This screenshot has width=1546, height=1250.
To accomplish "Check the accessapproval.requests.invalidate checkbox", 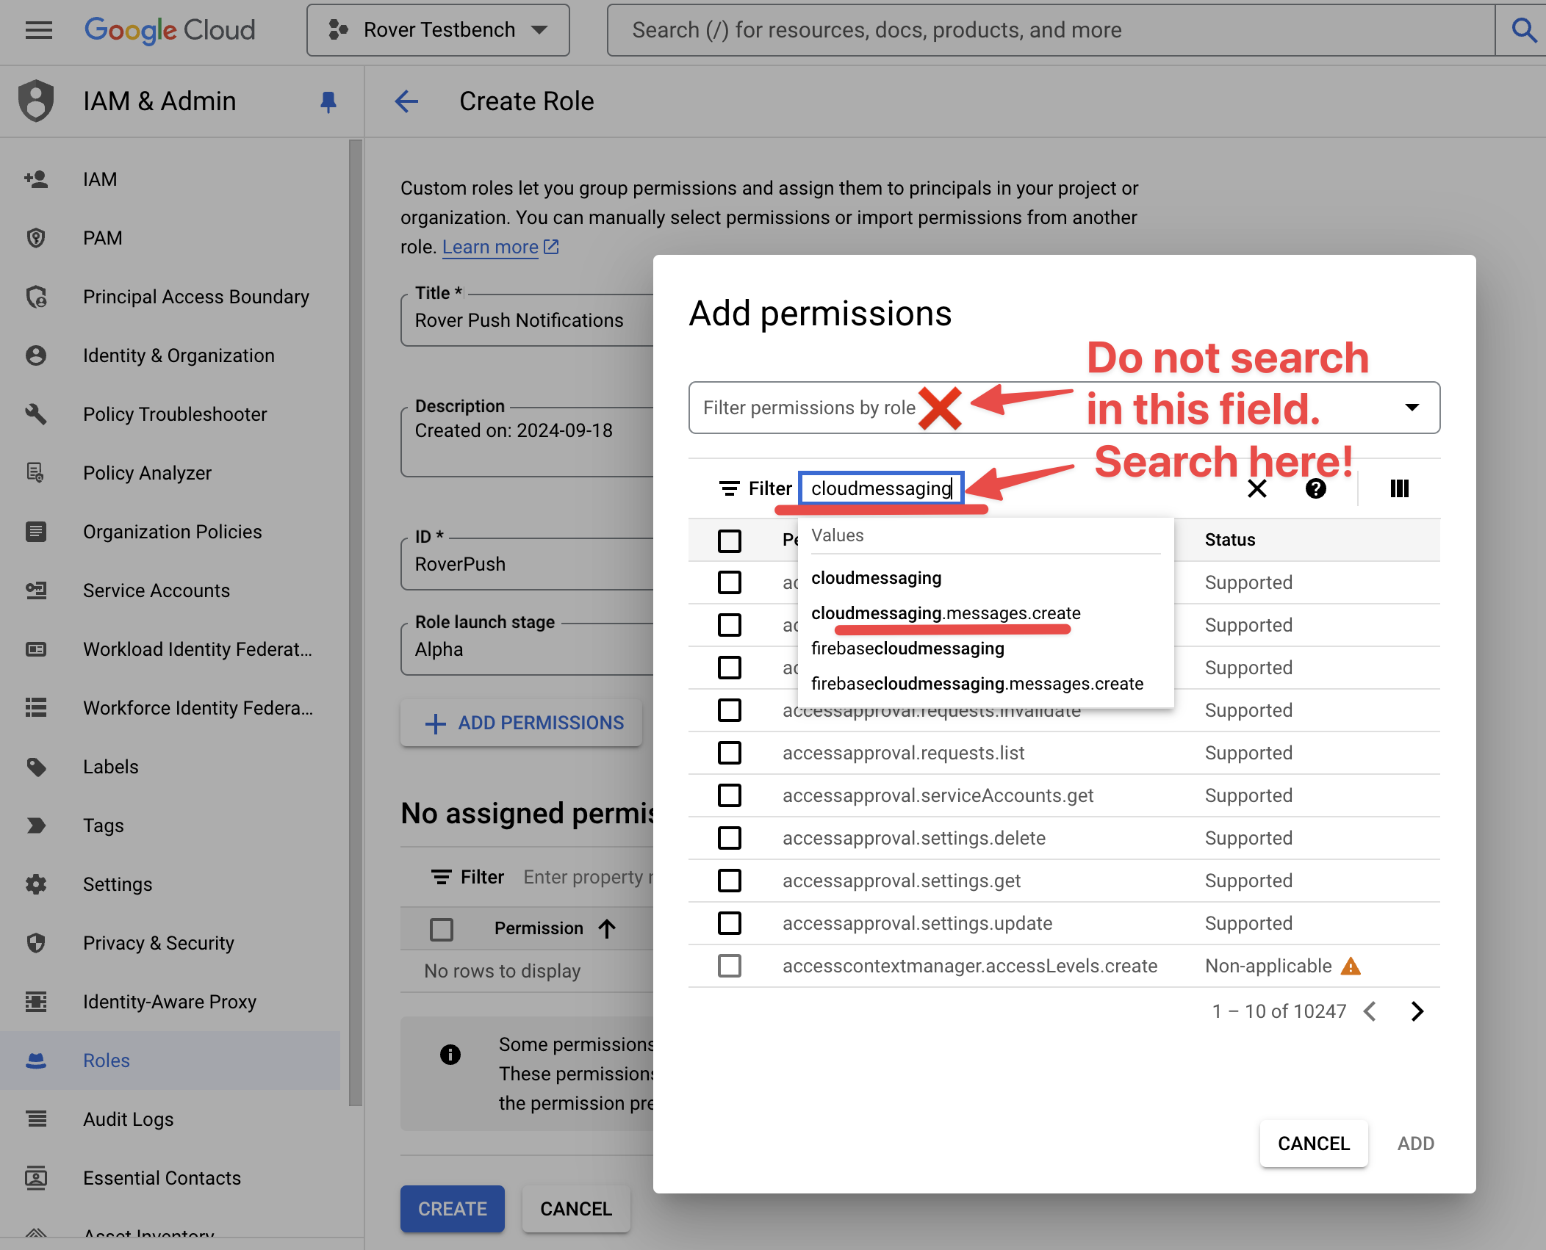I will click(729, 710).
